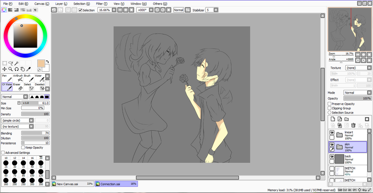Choose the Brush tool
The image size is (373, 193).
tap(29, 78)
